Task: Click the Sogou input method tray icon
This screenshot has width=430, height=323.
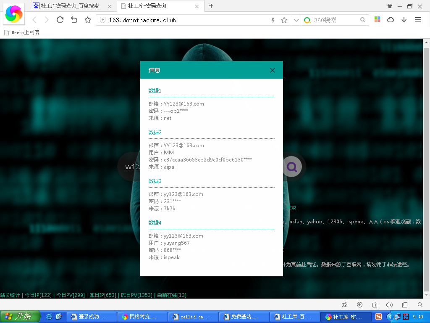Action: pyautogui.click(x=378, y=317)
